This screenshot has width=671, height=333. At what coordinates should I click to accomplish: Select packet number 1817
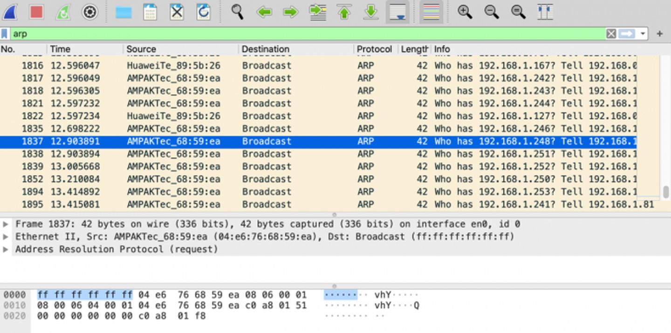pos(318,78)
